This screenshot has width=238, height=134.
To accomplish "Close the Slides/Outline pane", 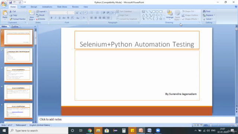I will click(35, 26).
